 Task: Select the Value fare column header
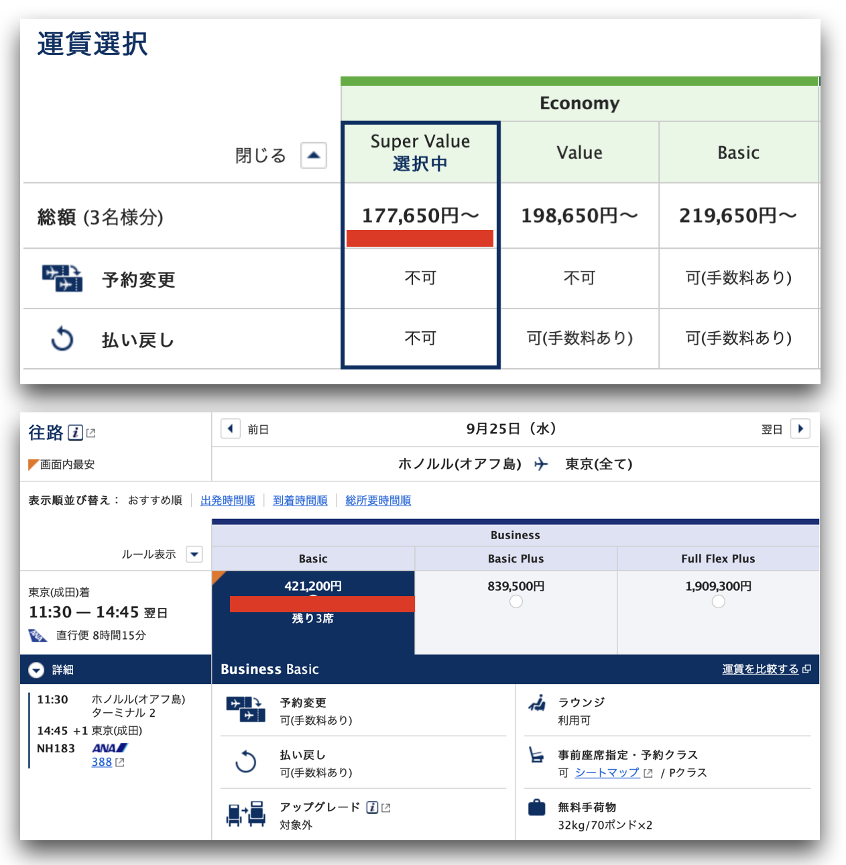pos(580,152)
